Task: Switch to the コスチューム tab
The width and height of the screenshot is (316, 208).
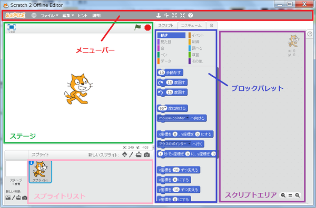Action: [x=192, y=26]
